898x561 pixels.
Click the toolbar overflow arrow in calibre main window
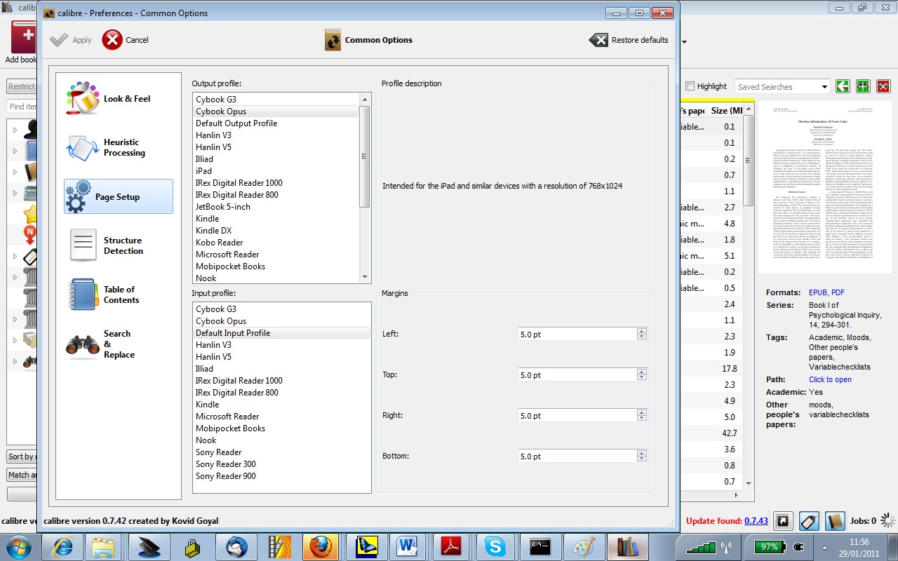pyautogui.click(x=684, y=41)
